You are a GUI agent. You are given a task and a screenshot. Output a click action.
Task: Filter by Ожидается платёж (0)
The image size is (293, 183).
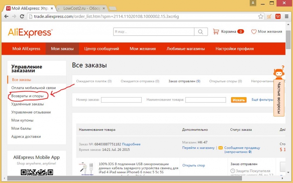pyautogui.click(x=94, y=81)
